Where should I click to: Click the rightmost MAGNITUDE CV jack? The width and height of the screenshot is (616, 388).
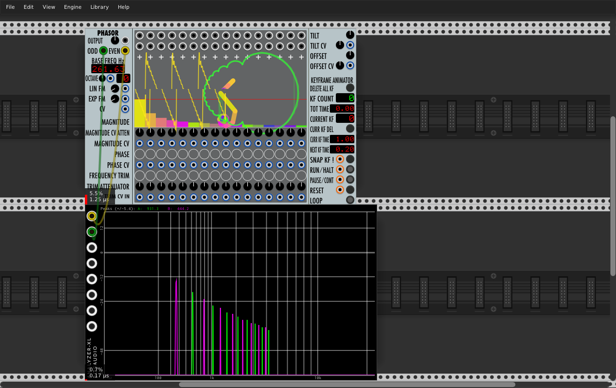(x=302, y=143)
